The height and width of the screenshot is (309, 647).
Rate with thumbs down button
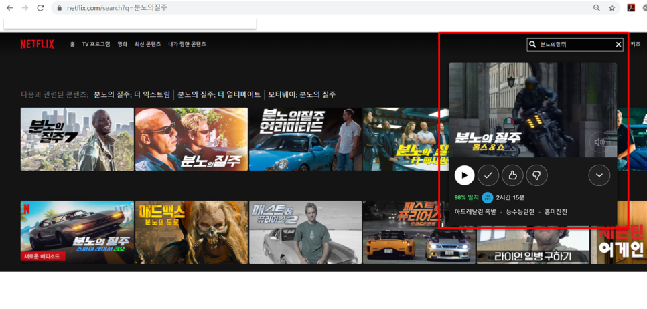click(x=537, y=175)
